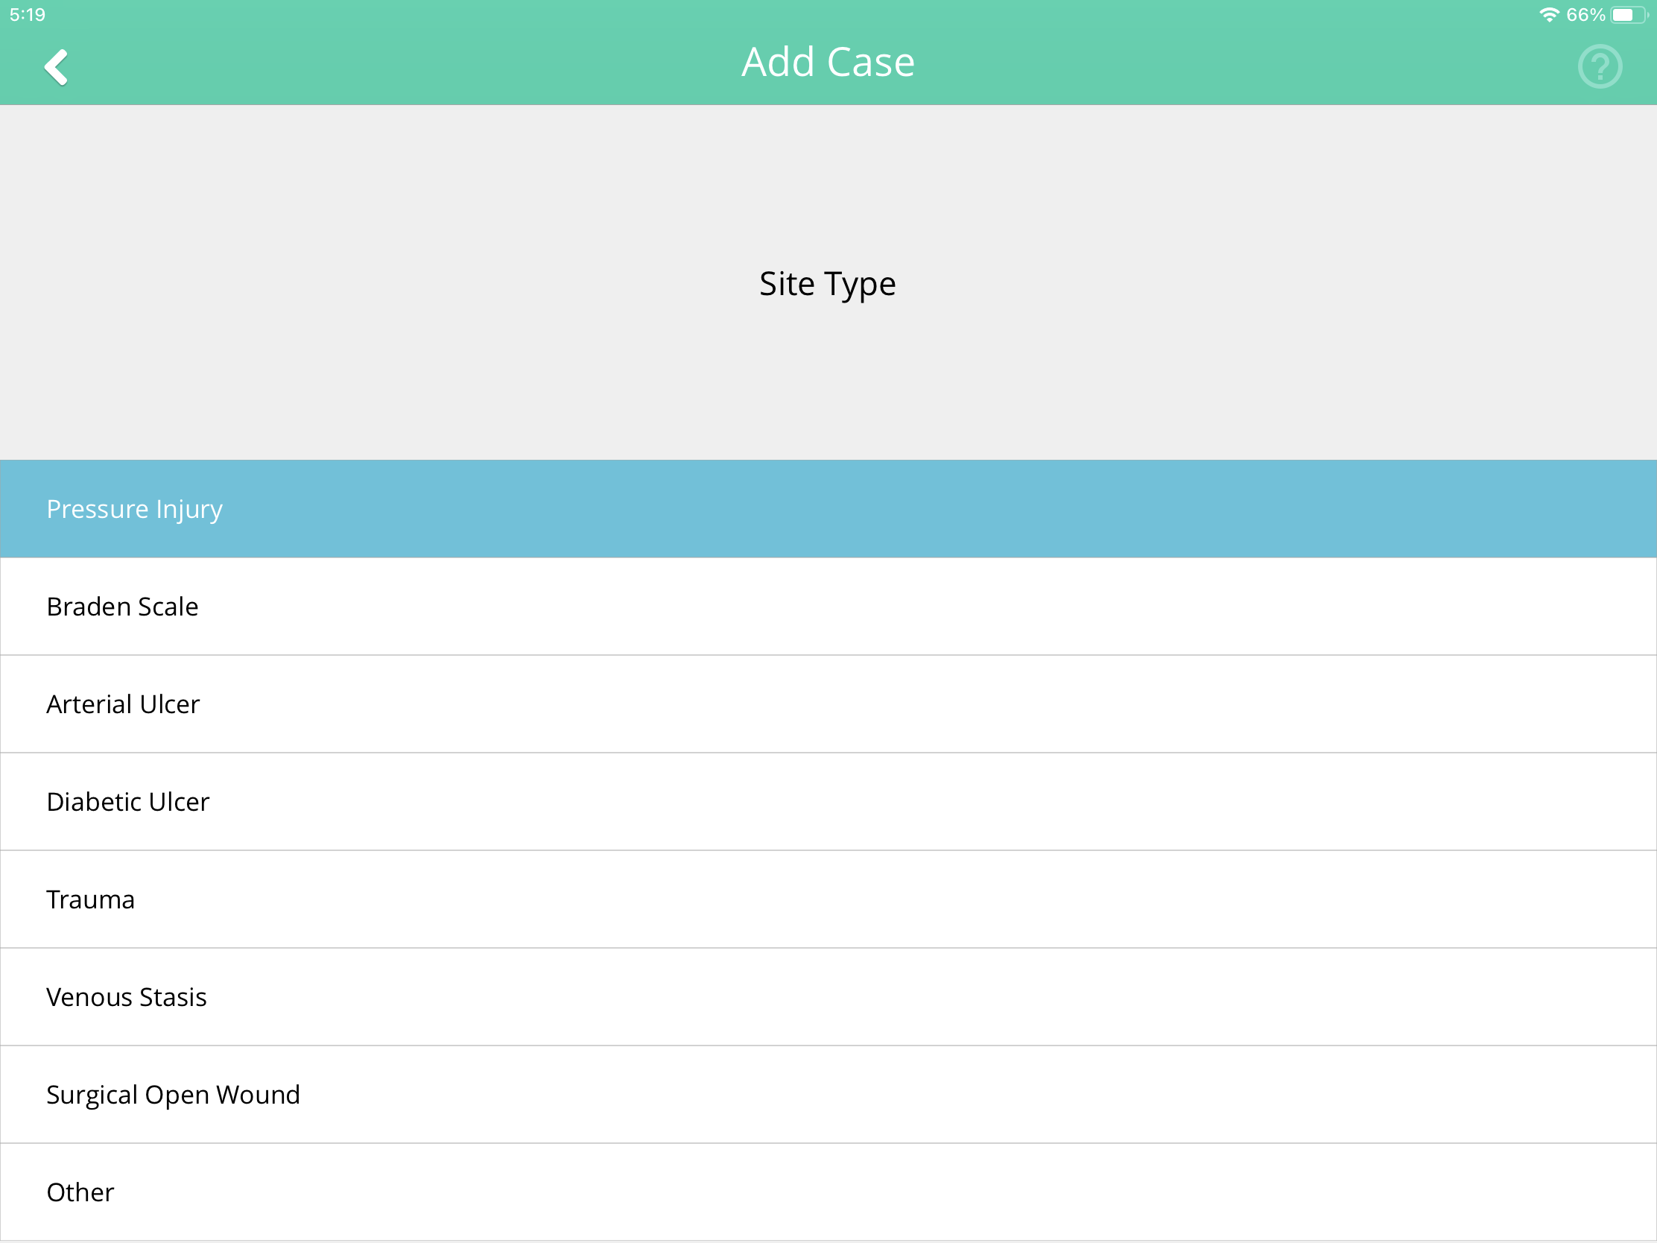
Task: Tap the Wi-Fi signal icon in status bar
Action: coord(1548,15)
